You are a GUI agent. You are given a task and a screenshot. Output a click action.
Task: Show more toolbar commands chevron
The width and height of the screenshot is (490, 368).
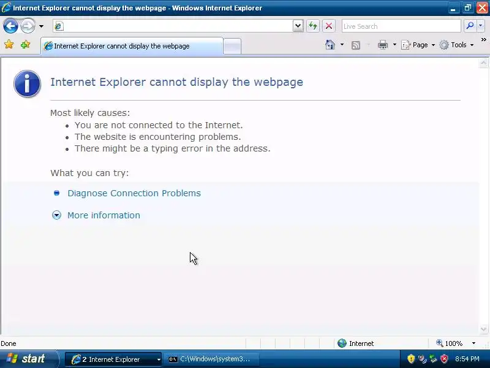click(x=484, y=39)
